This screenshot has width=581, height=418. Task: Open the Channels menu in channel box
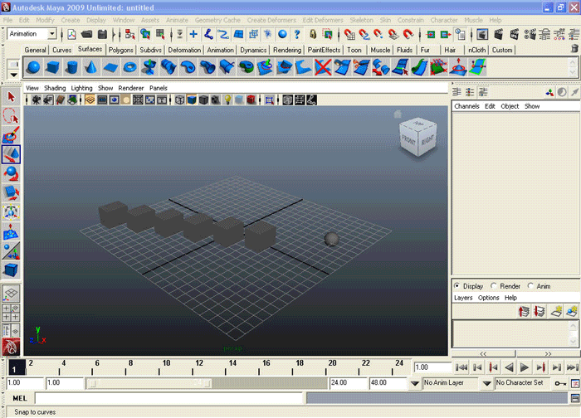pyautogui.click(x=466, y=106)
